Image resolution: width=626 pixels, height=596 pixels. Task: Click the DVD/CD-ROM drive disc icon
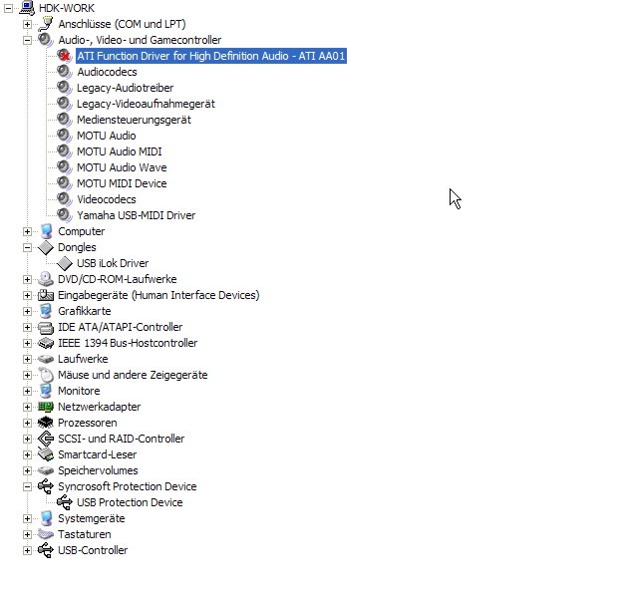[x=46, y=279]
